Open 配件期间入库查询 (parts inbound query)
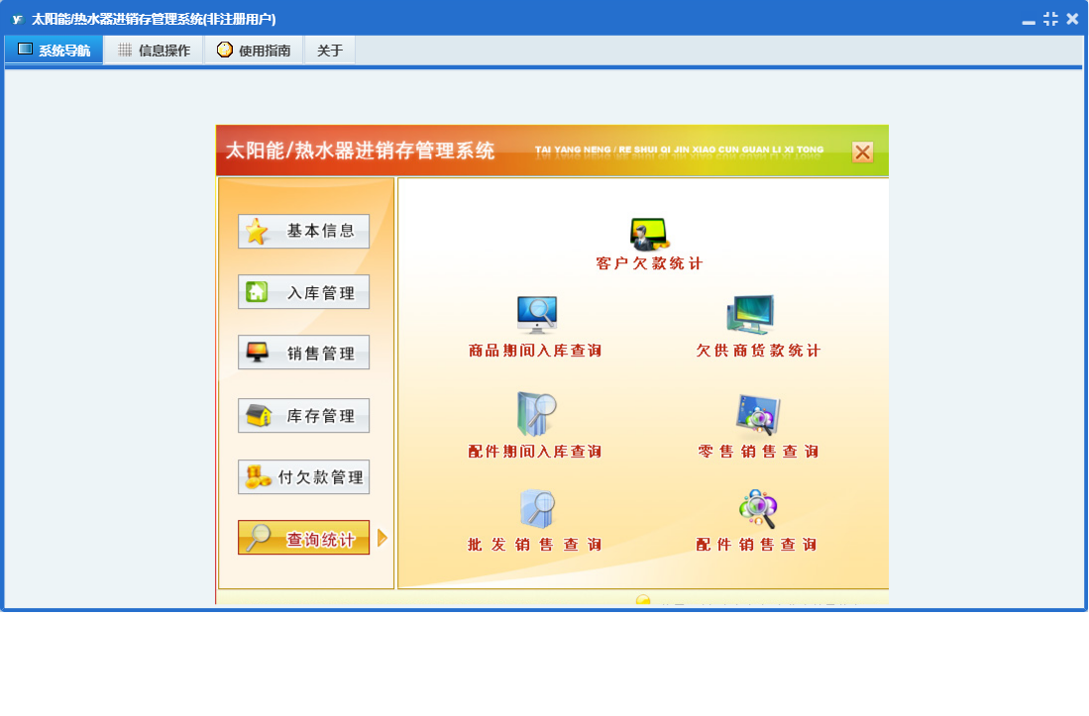Viewport: 1089px width, 716px height. point(535,413)
